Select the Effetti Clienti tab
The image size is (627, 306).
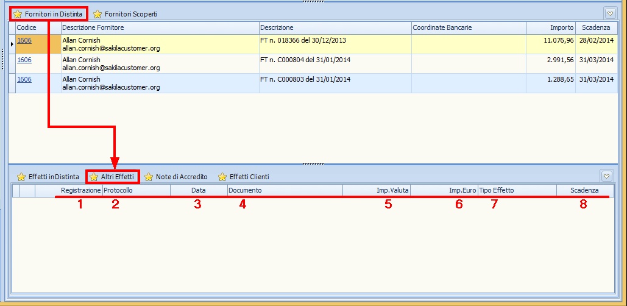pyautogui.click(x=249, y=177)
